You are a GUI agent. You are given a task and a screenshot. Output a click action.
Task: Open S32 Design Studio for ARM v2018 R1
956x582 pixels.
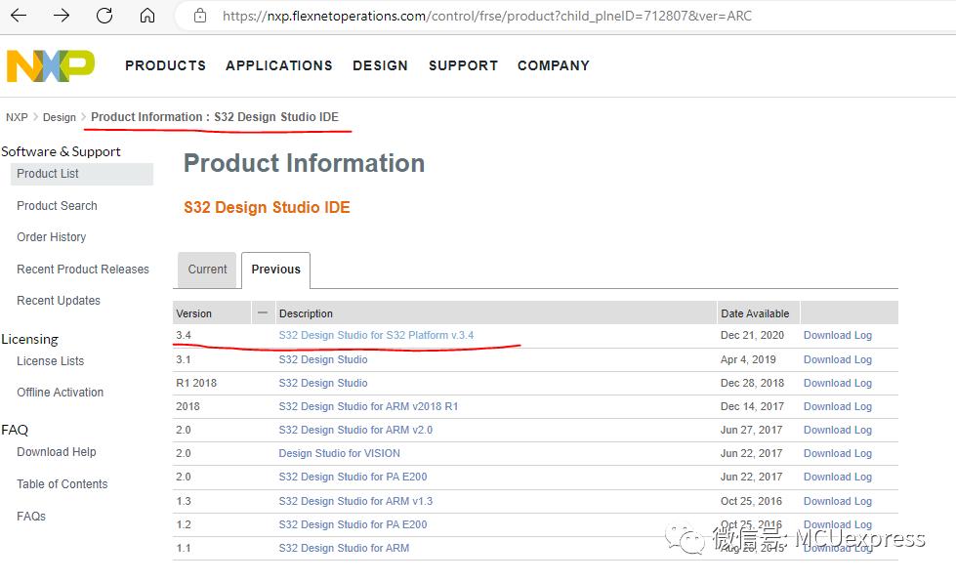point(368,406)
